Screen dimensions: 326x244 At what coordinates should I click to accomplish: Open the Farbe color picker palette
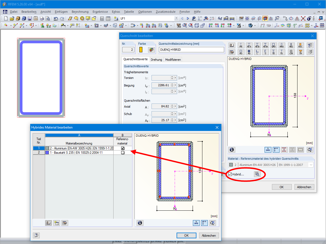point(151,50)
